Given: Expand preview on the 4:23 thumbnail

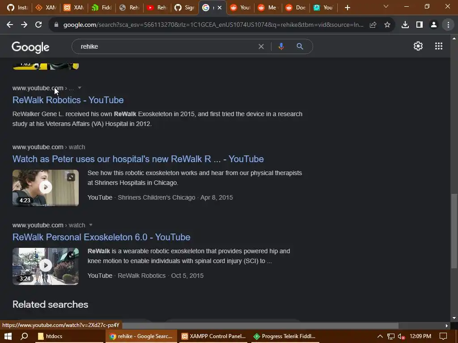Looking at the screenshot, I should (71, 177).
